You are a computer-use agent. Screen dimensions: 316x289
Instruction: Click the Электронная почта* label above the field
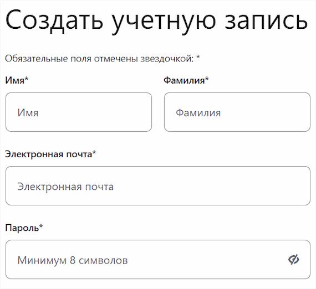[x=50, y=154]
